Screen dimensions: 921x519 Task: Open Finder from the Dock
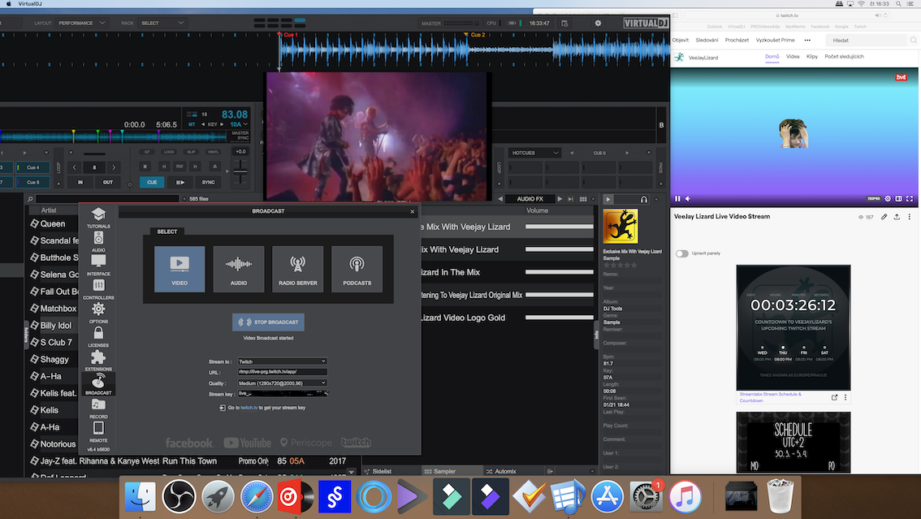140,497
